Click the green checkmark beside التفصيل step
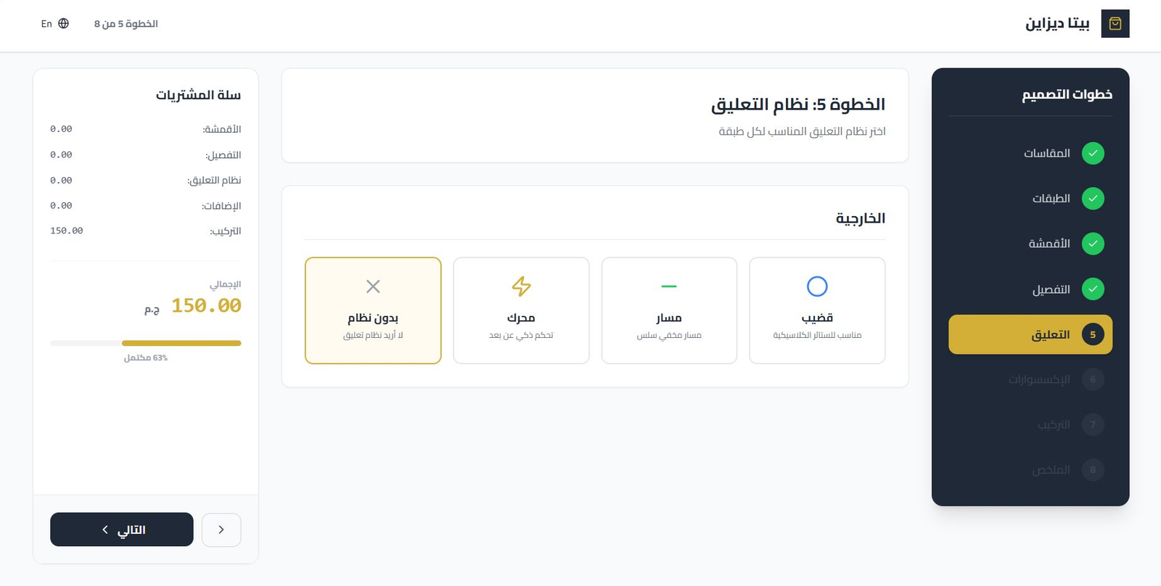This screenshot has width=1161, height=586. (x=1093, y=289)
